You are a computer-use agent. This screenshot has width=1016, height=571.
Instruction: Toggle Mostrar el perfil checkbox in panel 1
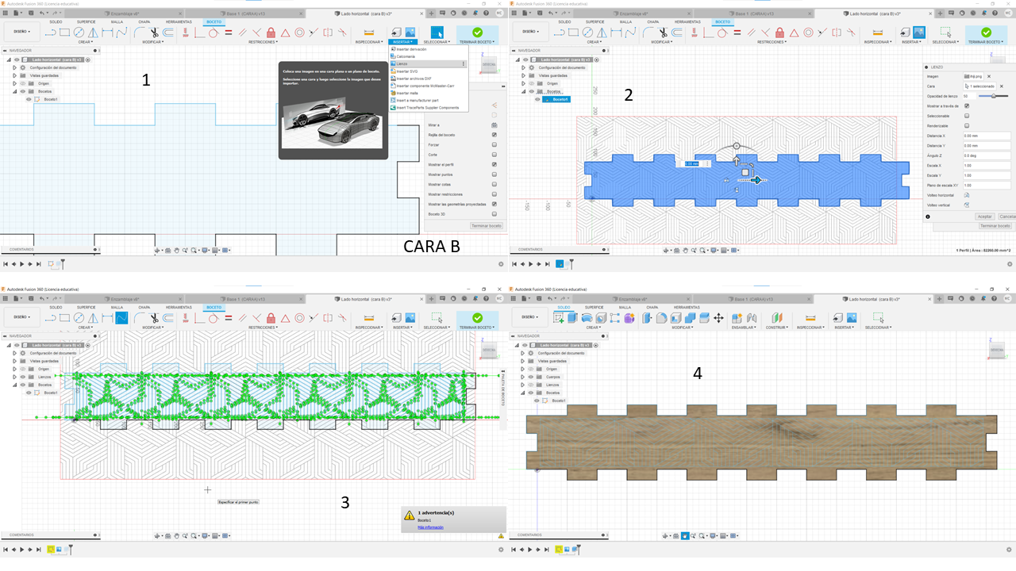pos(494,164)
